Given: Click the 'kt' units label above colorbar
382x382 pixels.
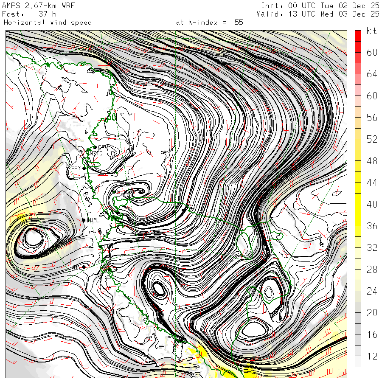Looking at the screenshot, I should pos(371,31).
